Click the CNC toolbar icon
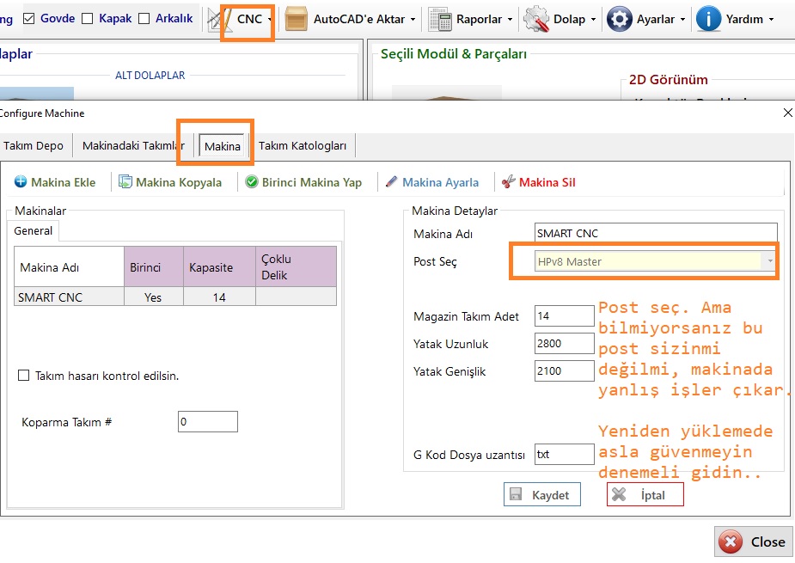The height and width of the screenshot is (563, 795). 222,19
